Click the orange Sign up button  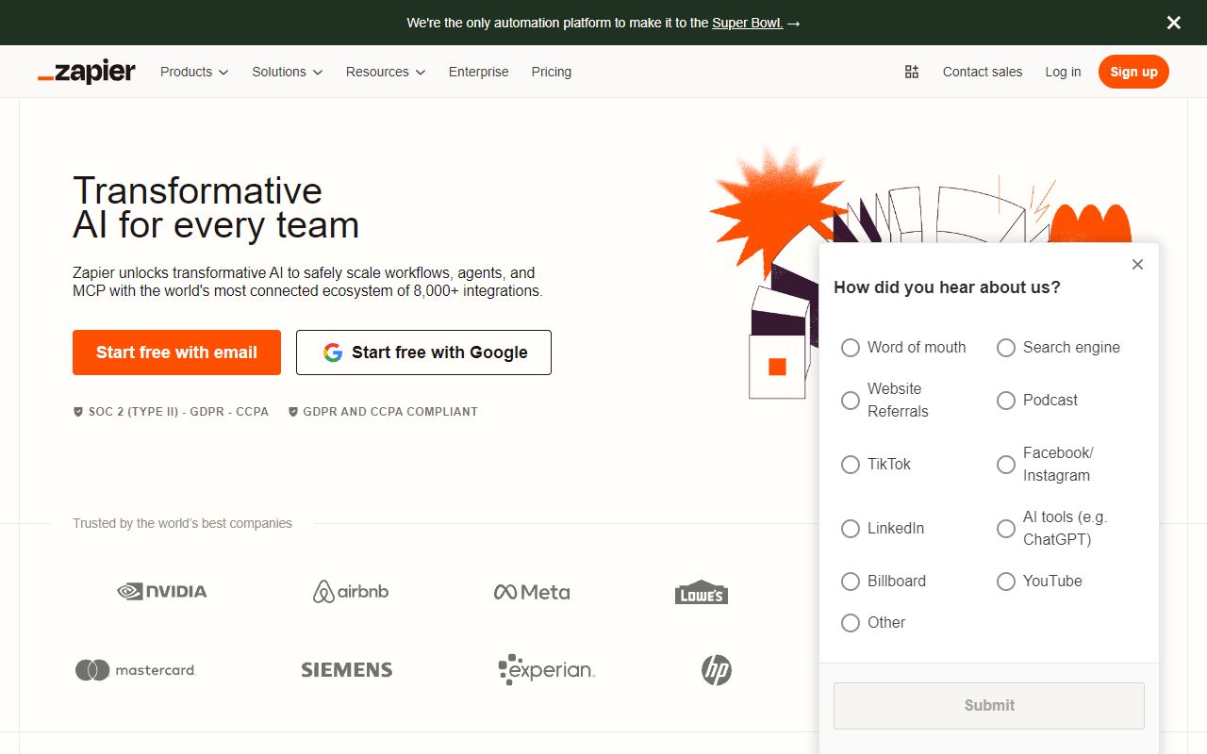click(1133, 72)
